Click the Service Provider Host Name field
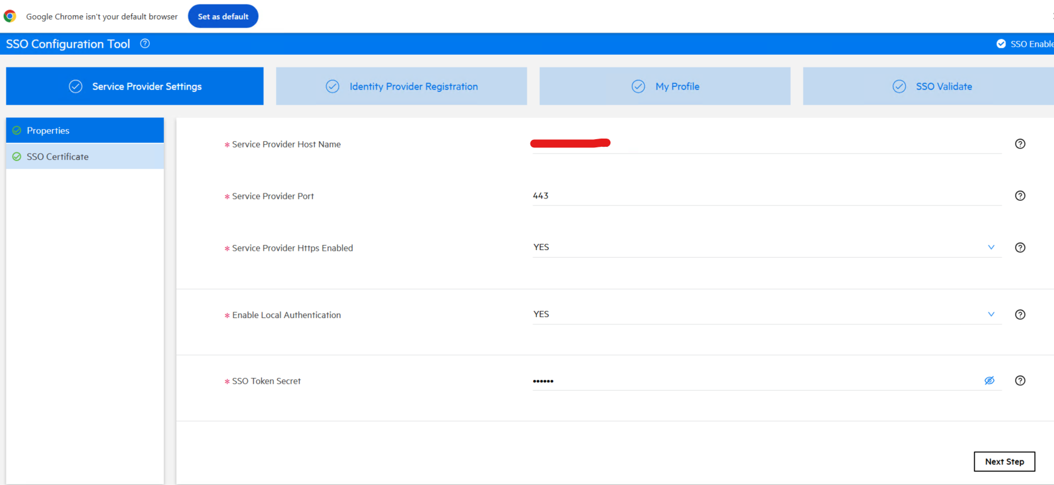The height and width of the screenshot is (485, 1054). click(767, 144)
